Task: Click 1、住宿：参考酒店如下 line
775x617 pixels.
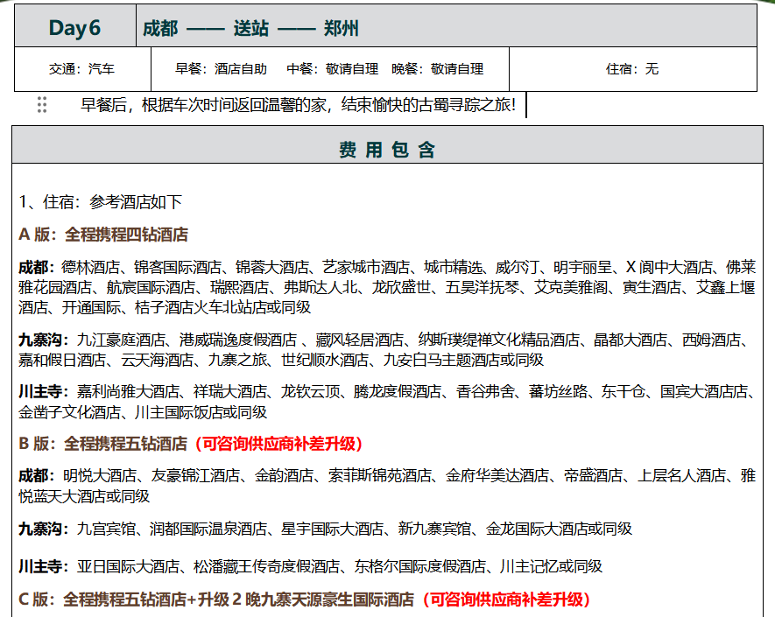Action: (101, 201)
